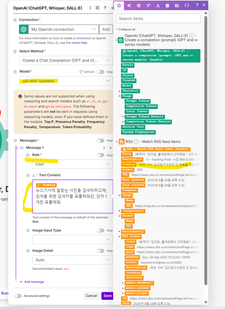Click the drag handle of Message 1
225x309 pixels.
coord(104,148)
